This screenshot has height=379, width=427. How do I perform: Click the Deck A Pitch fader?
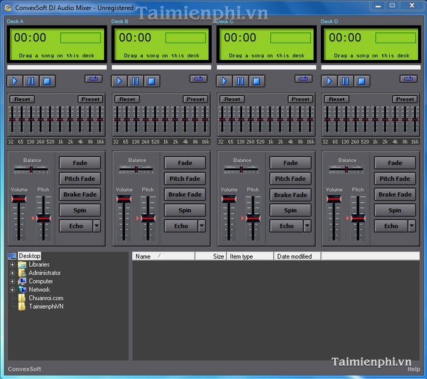pos(43,218)
